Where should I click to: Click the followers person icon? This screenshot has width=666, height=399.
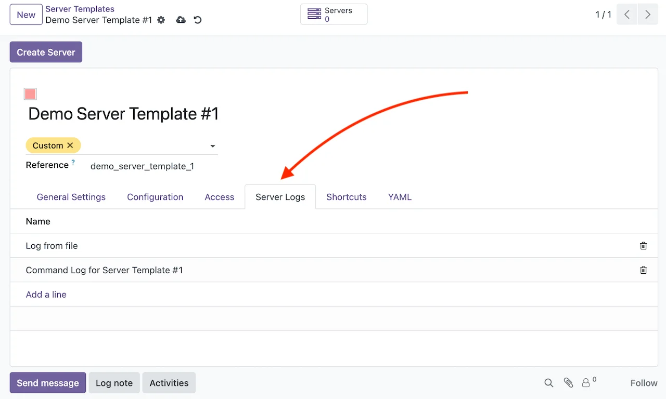[586, 383]
